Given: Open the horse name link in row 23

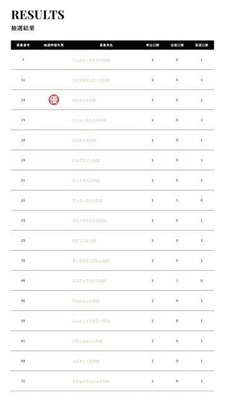Looking at the screenshot, I should [89, 221].
